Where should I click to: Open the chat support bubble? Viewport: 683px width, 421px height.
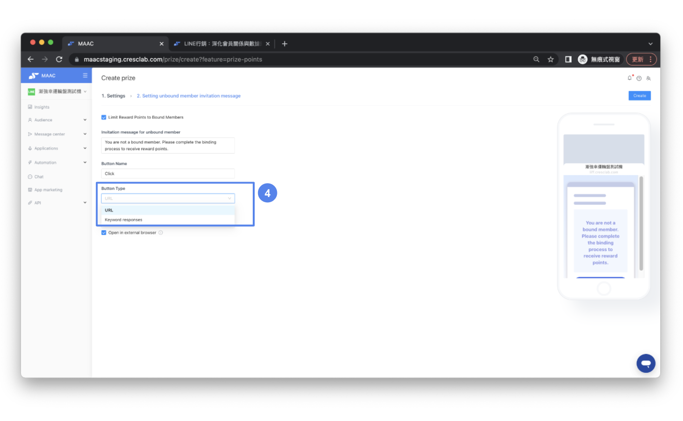tap(645, 363)
